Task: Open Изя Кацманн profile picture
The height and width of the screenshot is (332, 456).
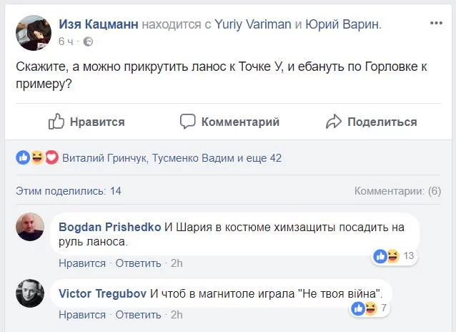Action: 34,31
